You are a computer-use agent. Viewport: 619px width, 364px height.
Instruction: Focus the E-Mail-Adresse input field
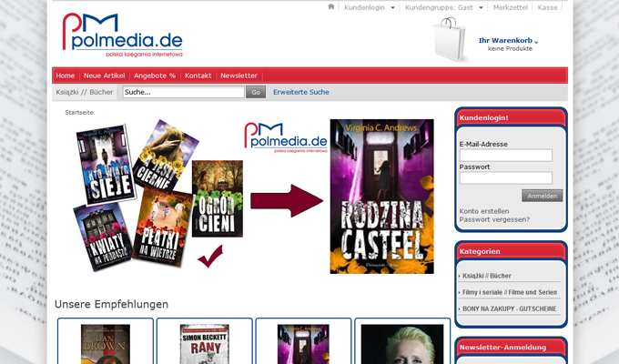click(506, 155)
